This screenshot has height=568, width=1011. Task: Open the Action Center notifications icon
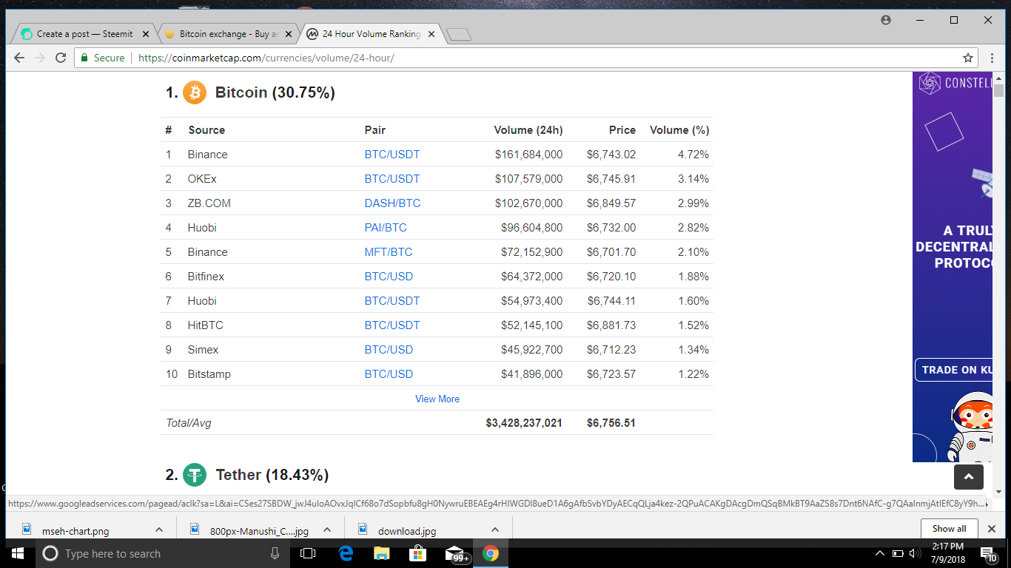pos(987,553)
